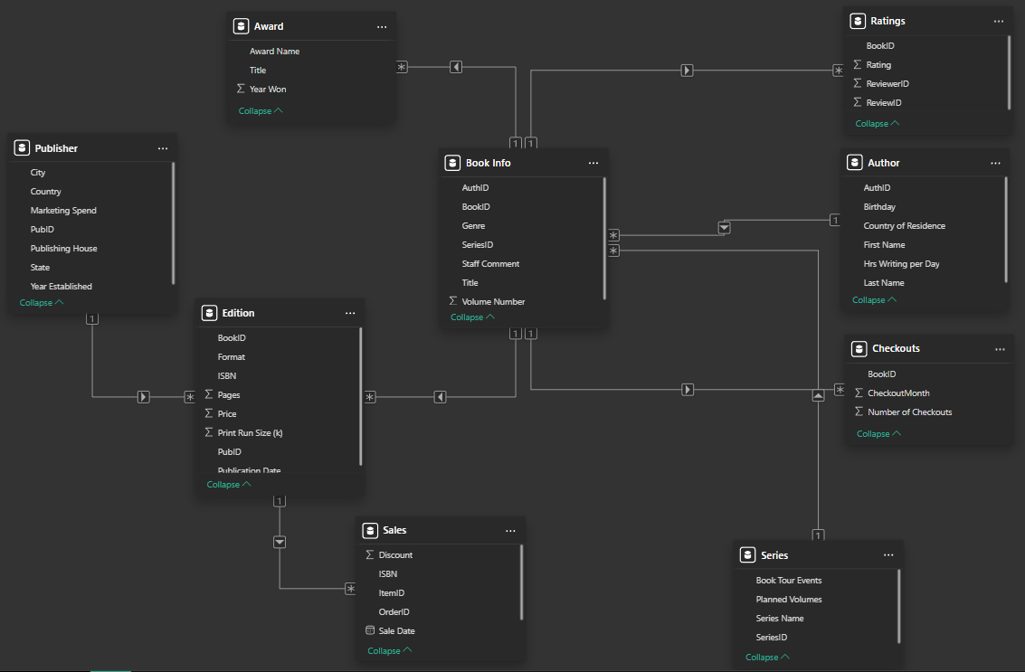This screenshot has width=1025, height=672.
Task: Open Series table more options menu
Action: [888, 555]
